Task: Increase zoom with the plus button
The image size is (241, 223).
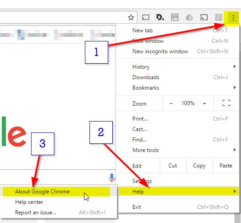Action: point(204,103)
